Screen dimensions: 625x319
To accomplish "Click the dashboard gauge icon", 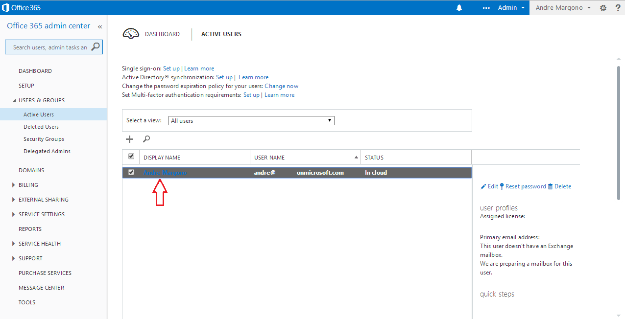I will tap(131, 34).
